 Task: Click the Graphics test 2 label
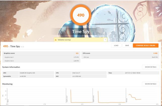click(x=9, y=61)
